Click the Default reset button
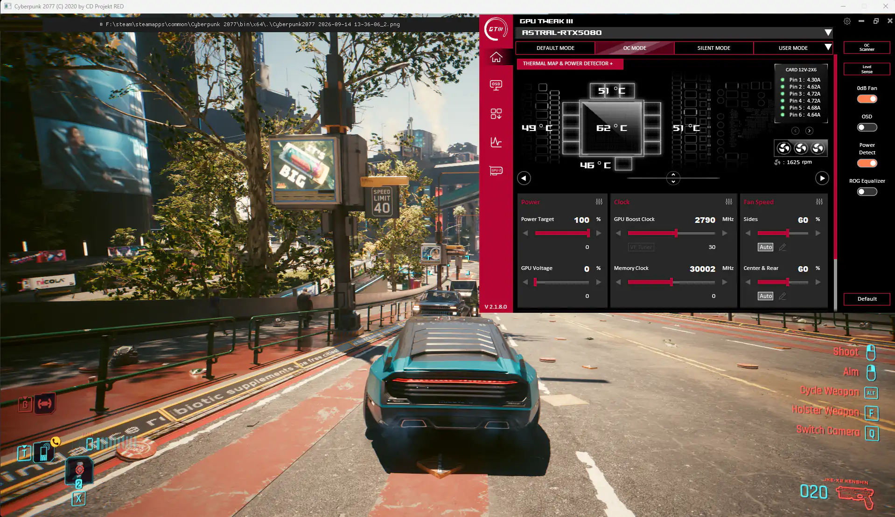 pyautogui.click(x=867, y=299)
